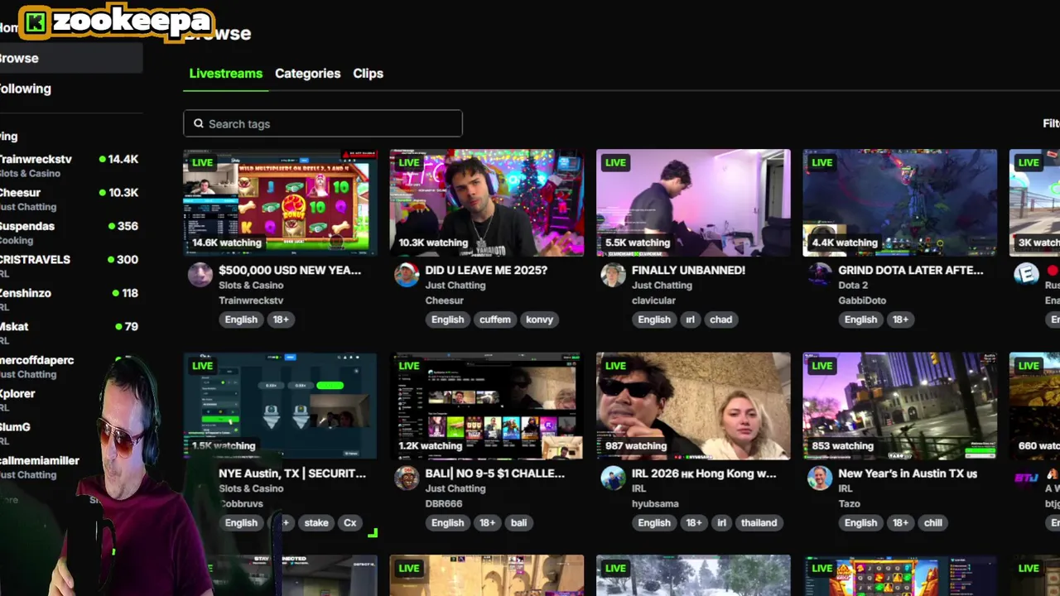Click 18+ tag on Trainwreckstv stream card
This screenshot has width=1060, height=596.
pos(281,320)
